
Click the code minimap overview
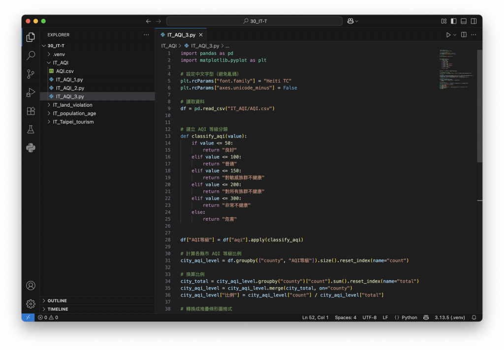click(456, 69)
